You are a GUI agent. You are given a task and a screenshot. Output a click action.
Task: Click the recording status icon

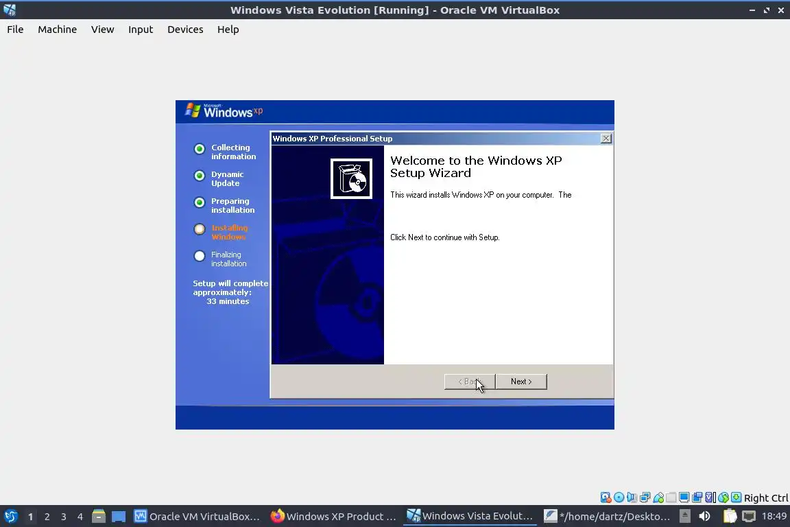(x=697, y=497)
